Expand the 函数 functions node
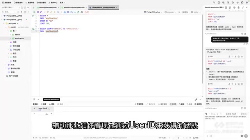 pos(8,54)
